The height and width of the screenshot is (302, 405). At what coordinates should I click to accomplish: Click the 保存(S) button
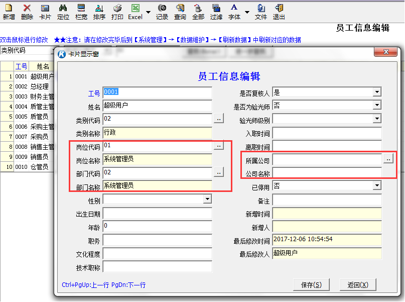(x=312, y=284)
